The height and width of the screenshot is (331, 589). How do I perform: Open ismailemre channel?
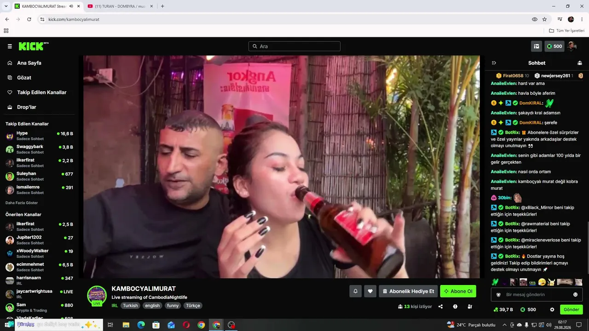[x=39, y=190]
